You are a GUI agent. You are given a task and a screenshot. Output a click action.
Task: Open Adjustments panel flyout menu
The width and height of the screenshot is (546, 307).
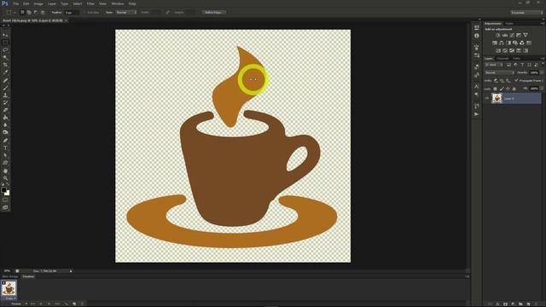543,24
